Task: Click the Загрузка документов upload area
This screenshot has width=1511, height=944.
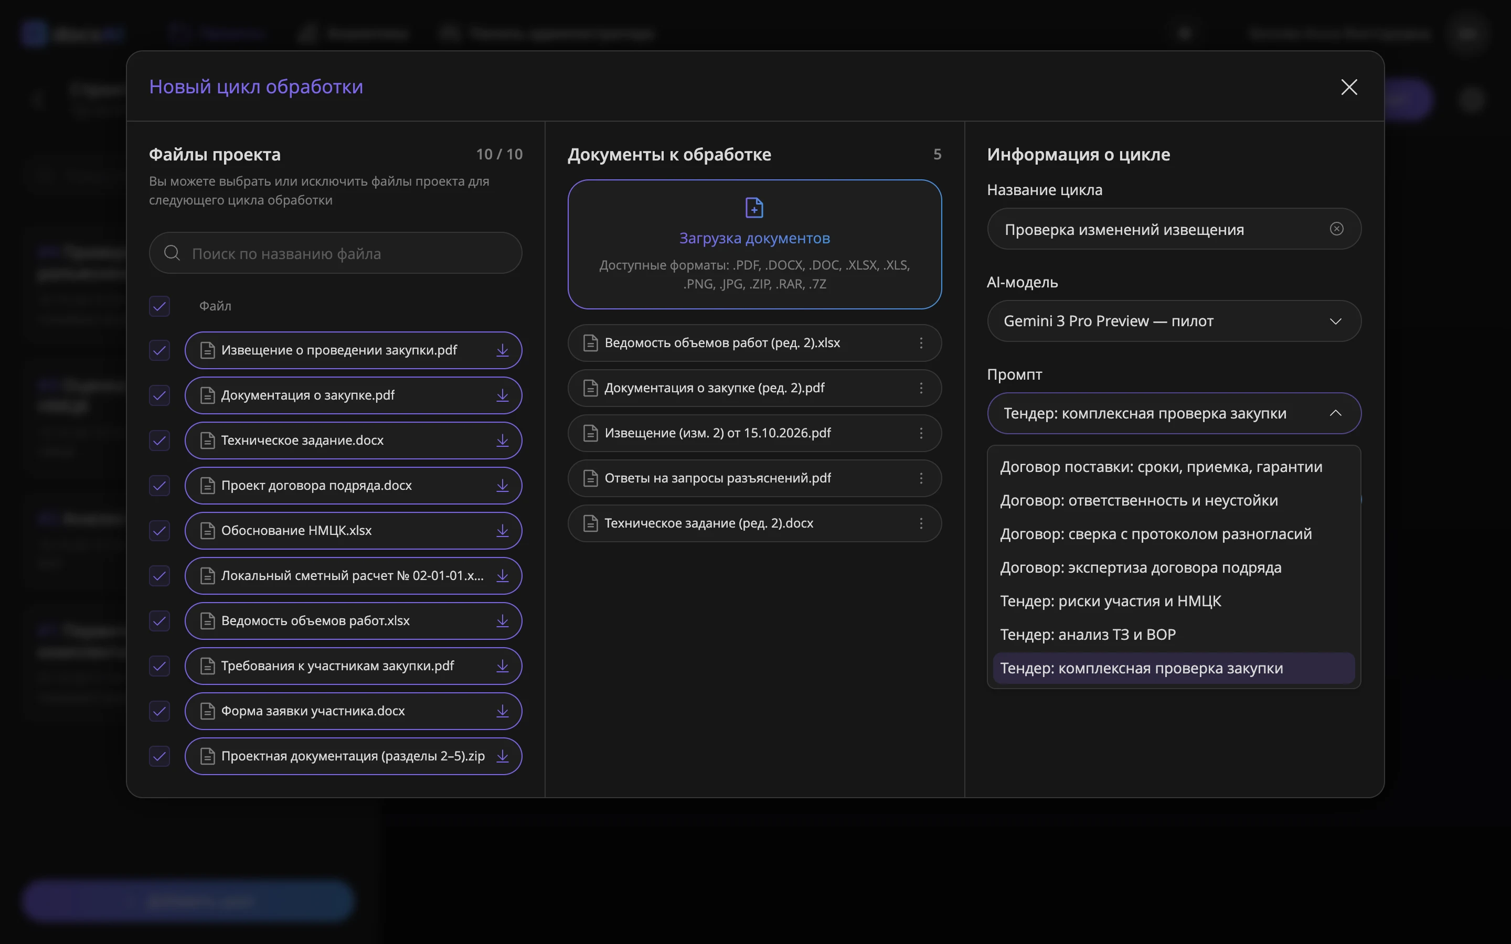Action: (x=754, y=244)
